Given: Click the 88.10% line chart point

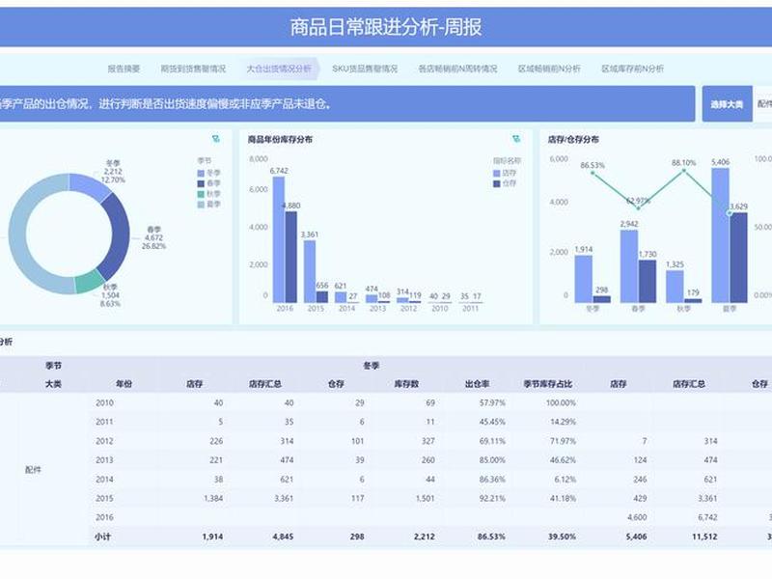Looking at the screenshot, I should [x=683, y=171].
